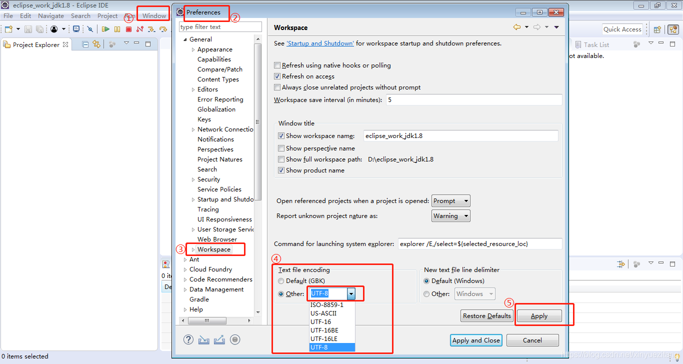
Task: Toggle the Show workspace name checkbox
Action: point(281,135)
